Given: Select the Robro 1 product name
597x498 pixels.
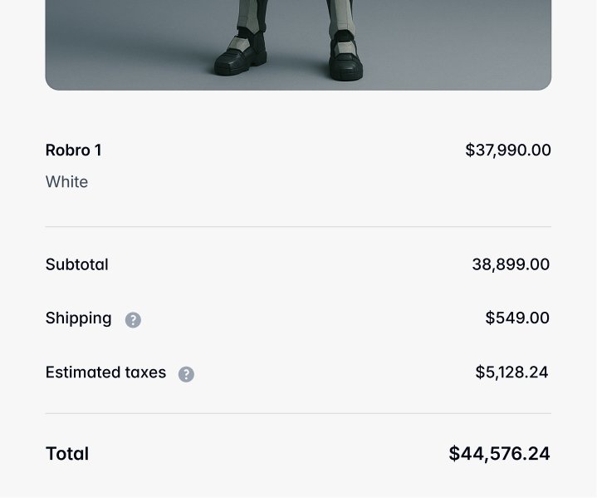Looking at the screenshot, I should tap(73, 150).
